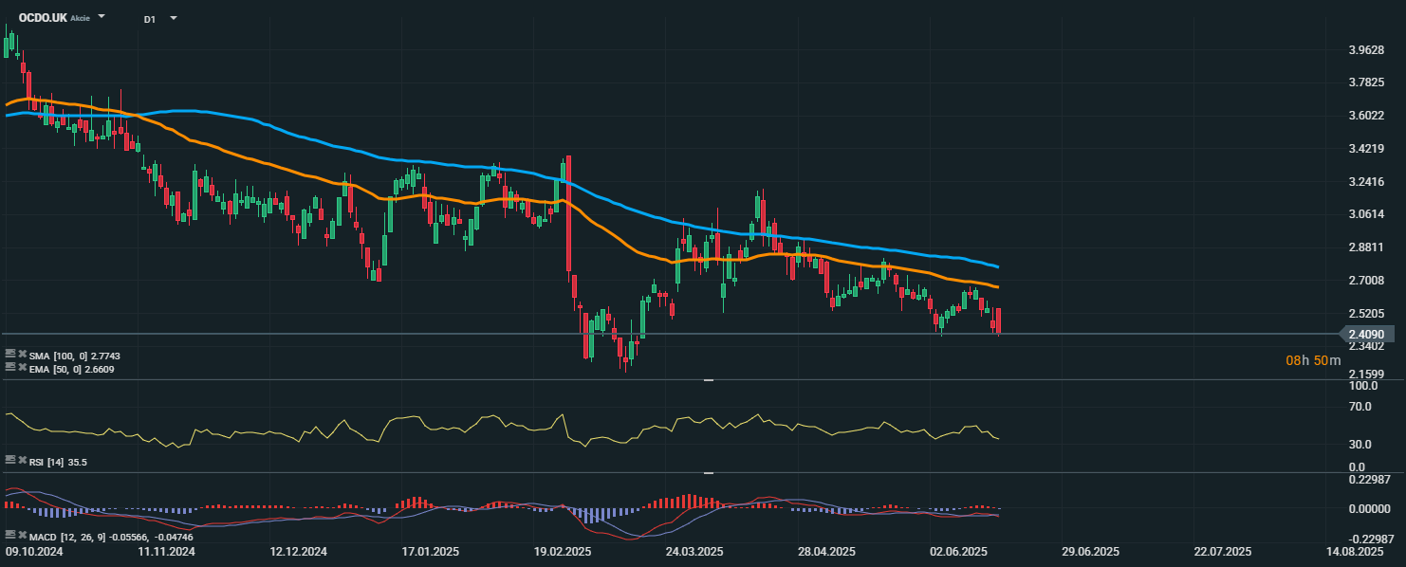Select the RSI [14] indicator label

click(x=58, y=462)
